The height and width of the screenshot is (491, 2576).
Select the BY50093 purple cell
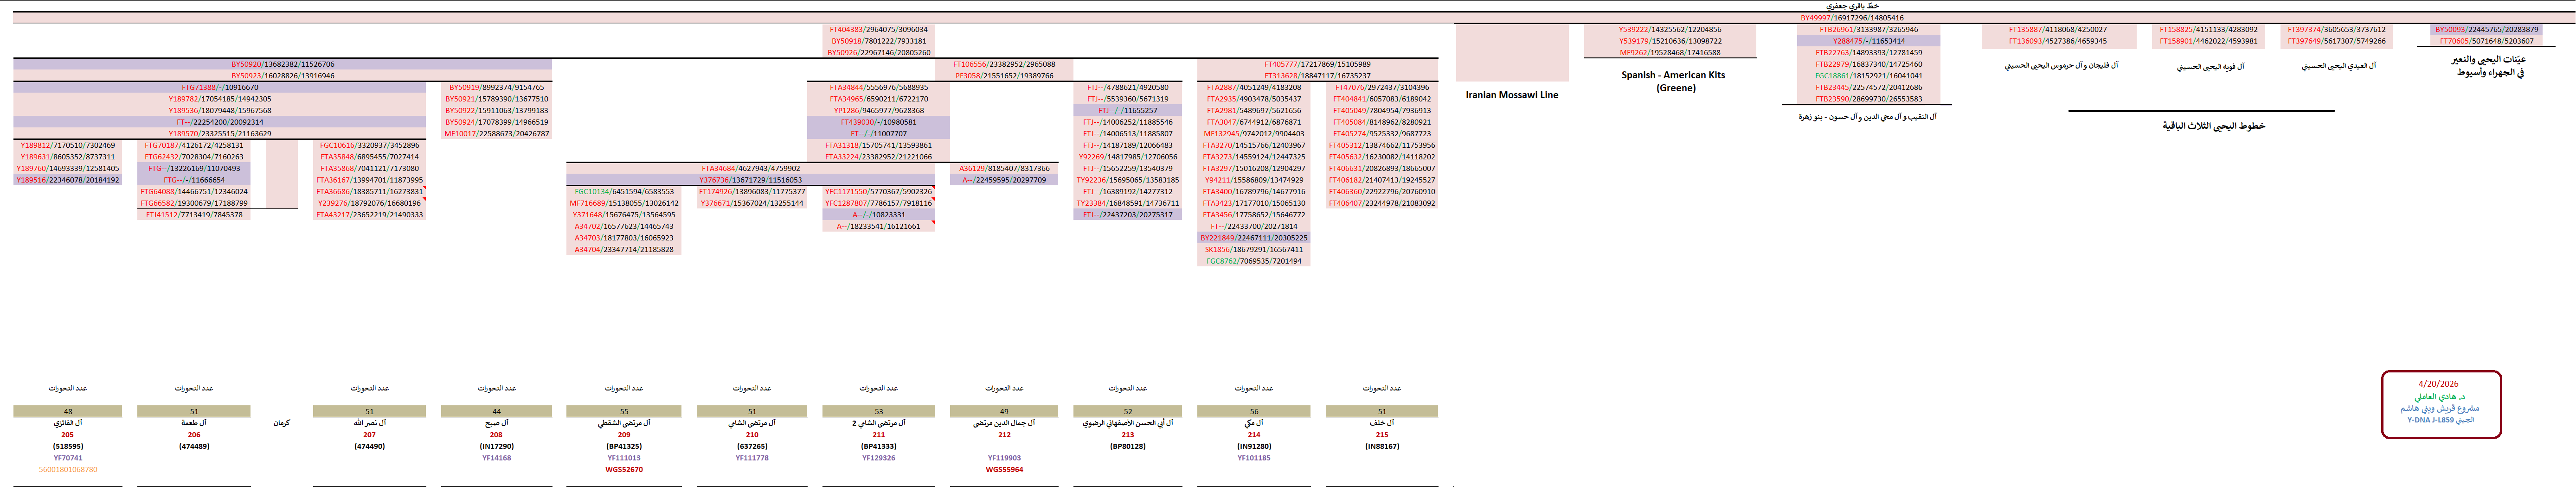2486,30
